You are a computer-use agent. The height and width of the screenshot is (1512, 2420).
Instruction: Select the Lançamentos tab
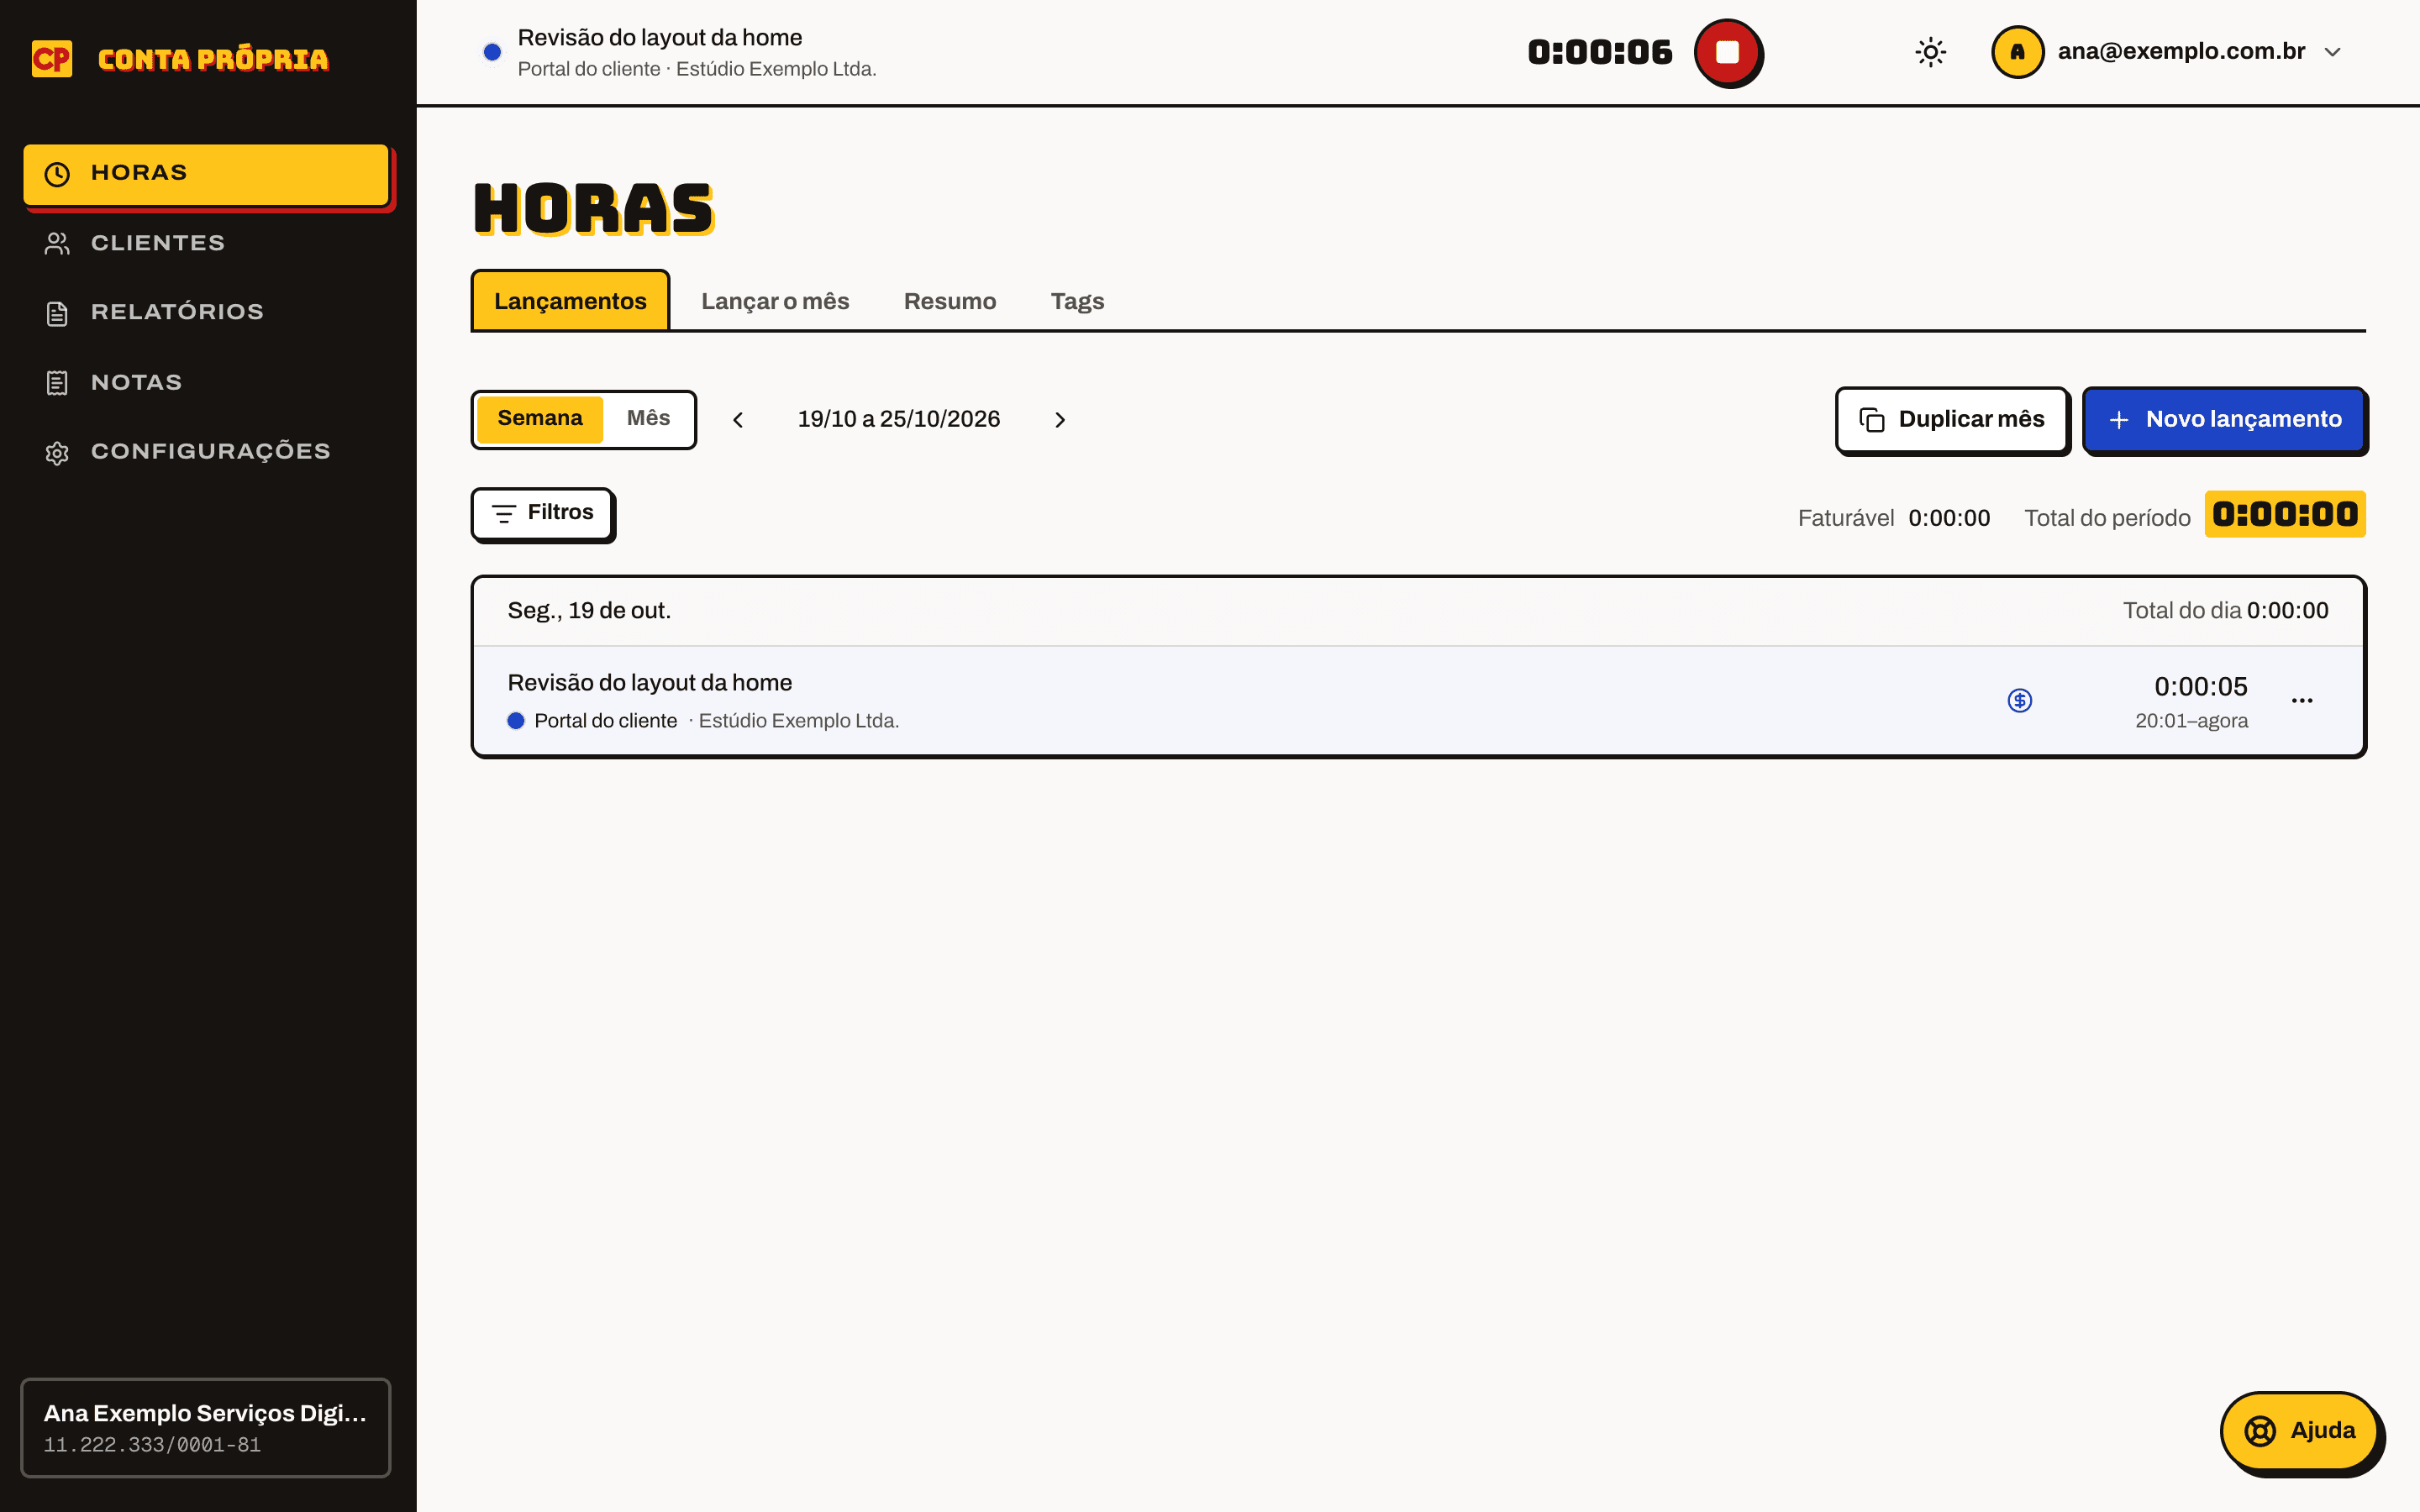[x=570, y=301]
